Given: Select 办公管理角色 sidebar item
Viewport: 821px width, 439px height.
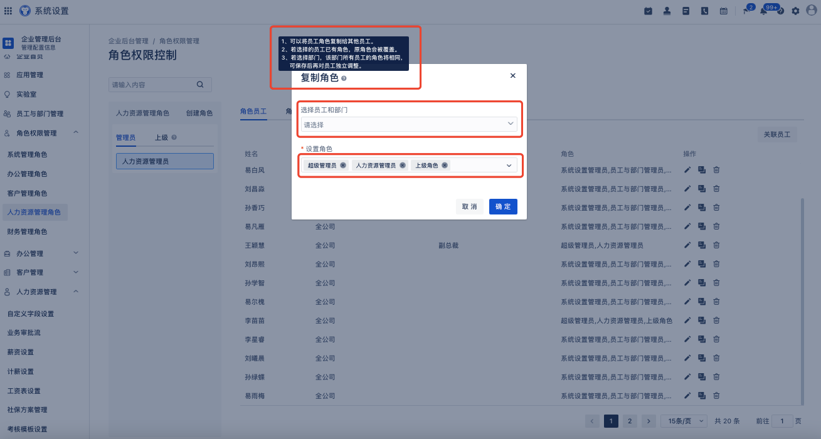Looking at the screenshot, I should point(27,174).
